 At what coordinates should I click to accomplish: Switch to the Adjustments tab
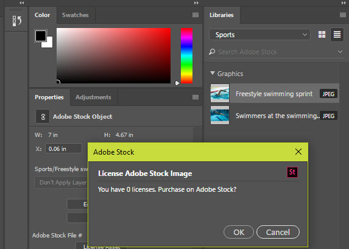[x=93, y=97]
